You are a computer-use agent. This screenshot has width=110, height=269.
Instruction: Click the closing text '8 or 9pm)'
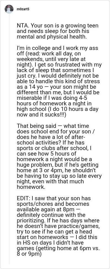click(29, 254)
